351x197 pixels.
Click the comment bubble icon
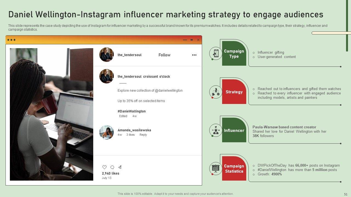tap(112, 167)
